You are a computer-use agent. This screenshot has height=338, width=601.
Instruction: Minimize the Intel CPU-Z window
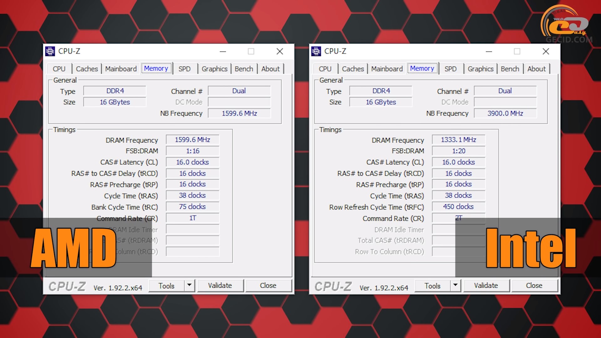click(489, 51)
